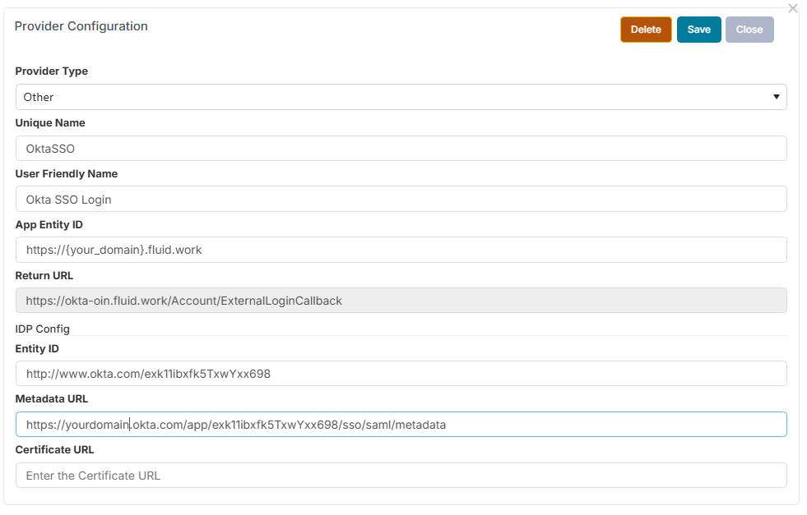This screenshot has height=515, width=807.
Task: Click the Return URL label
Action: [44, 276]
